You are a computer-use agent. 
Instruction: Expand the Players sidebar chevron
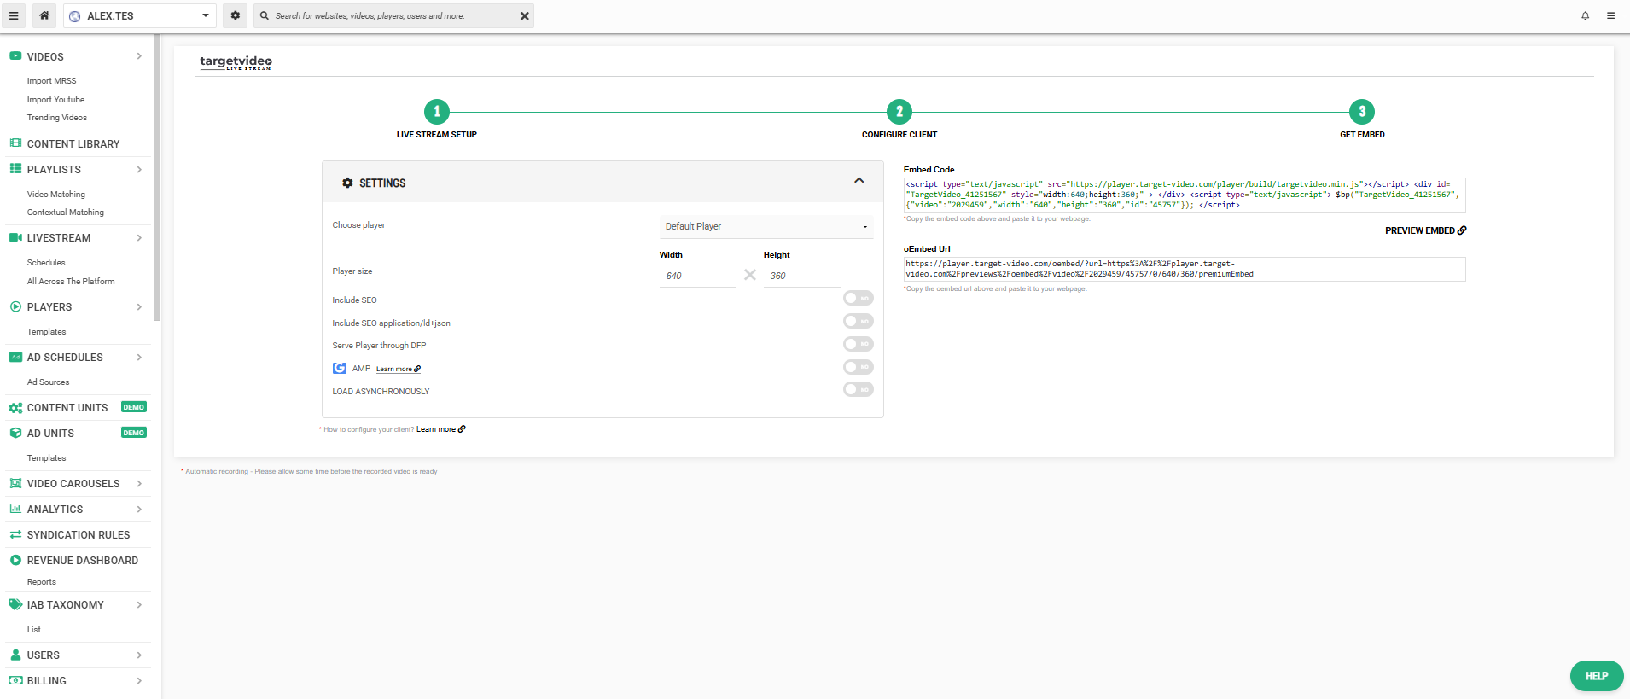pos(139,306)
